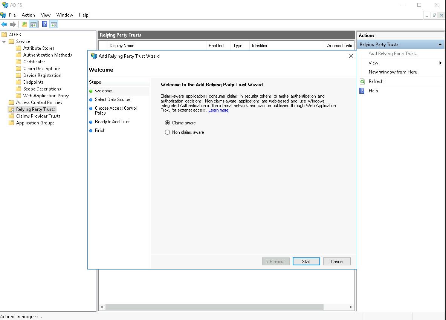Collapse the Service tree node
The width and height of the screenshot is (446, 320).
[x=4, y=41]
